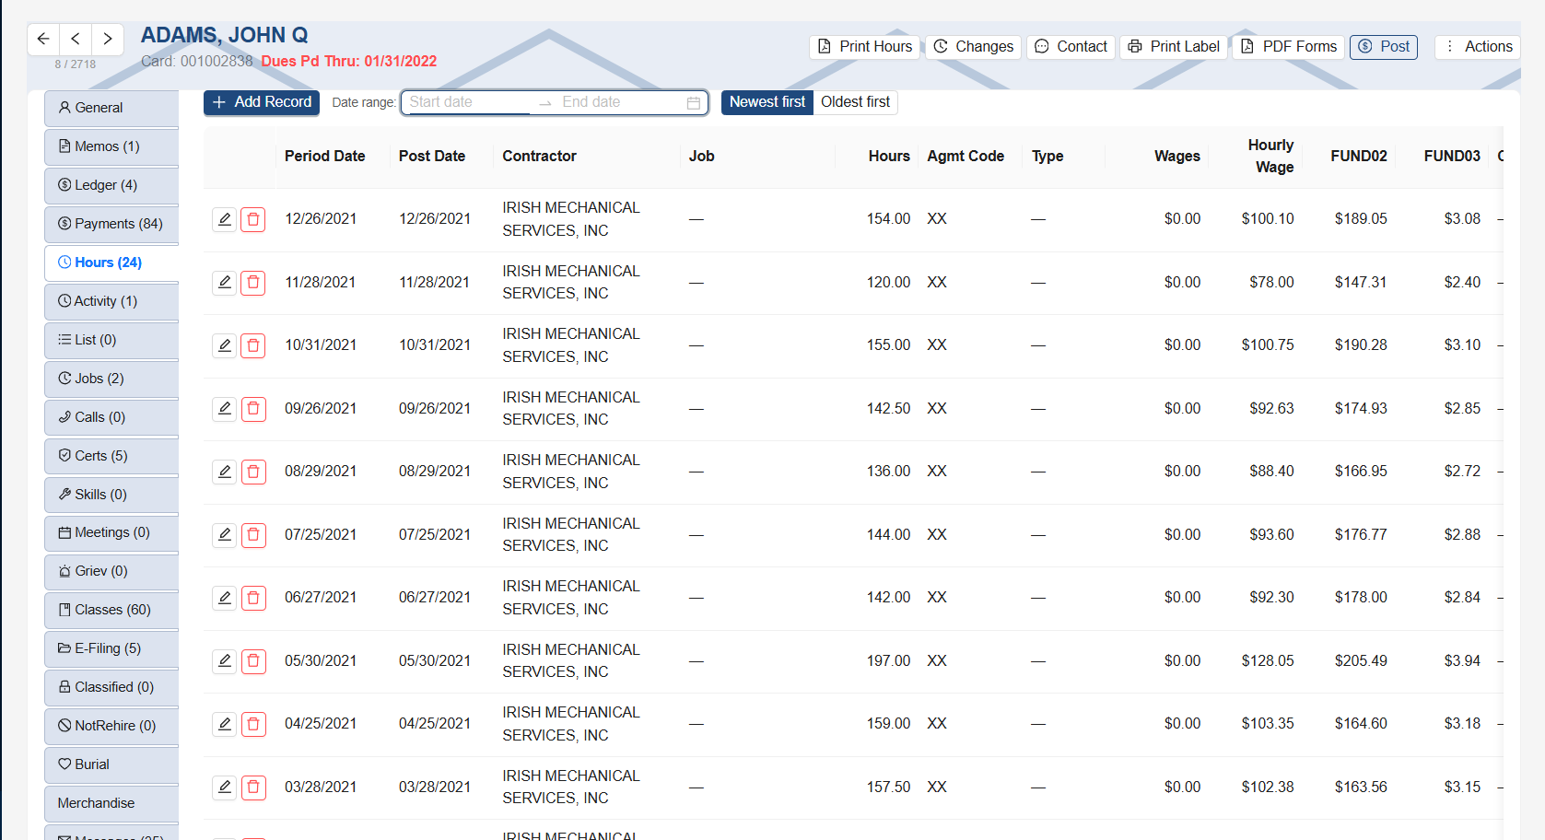The image size is (1545, 840).
Task: Open the Ledger (4) tab
Action: (x=111, y=185)
